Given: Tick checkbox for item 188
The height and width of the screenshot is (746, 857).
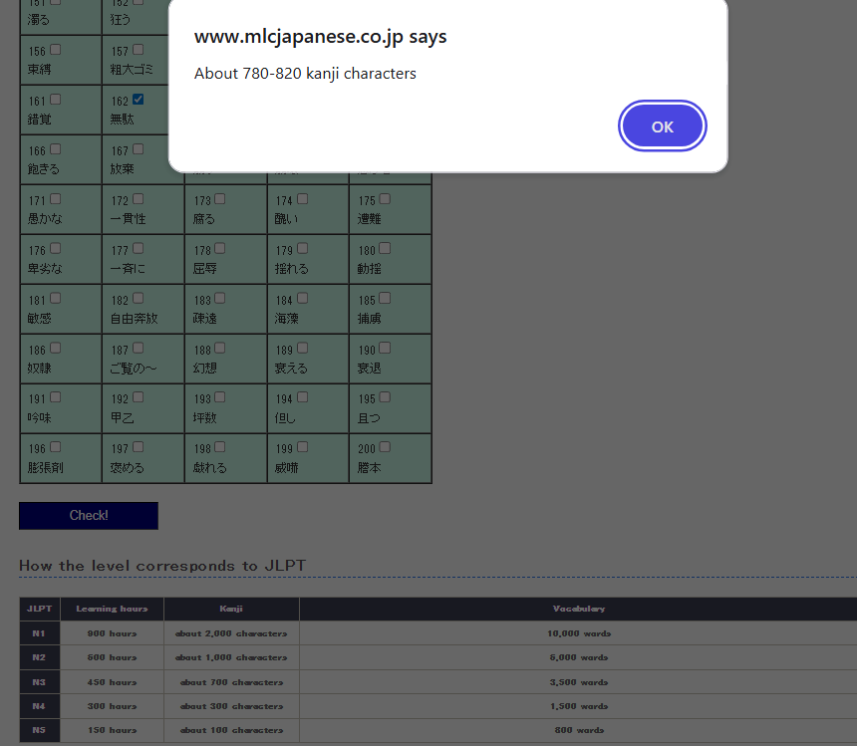Looking at the screenshot, I should [x=219, y=348].
